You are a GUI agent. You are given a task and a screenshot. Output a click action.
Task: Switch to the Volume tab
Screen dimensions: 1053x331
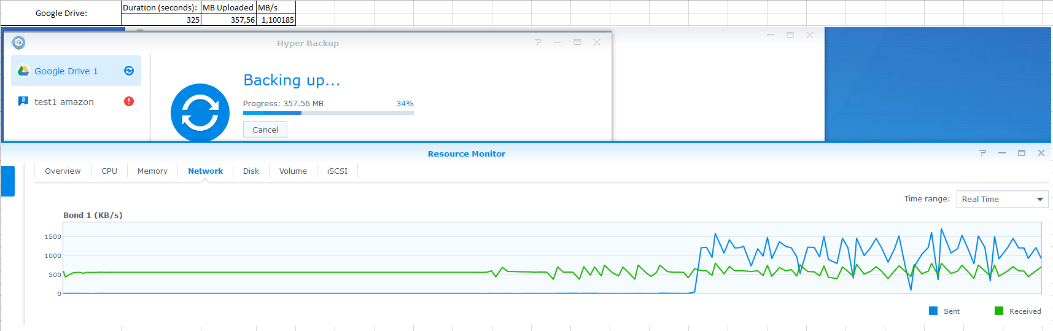293,171
